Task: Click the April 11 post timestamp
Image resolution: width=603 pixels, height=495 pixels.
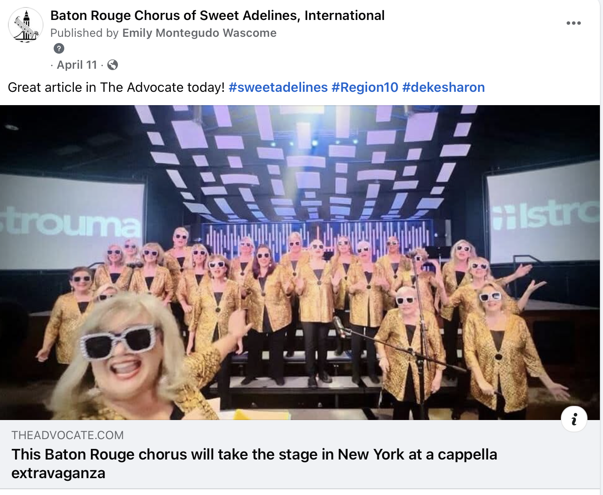Action: click(x=77, y=65)
